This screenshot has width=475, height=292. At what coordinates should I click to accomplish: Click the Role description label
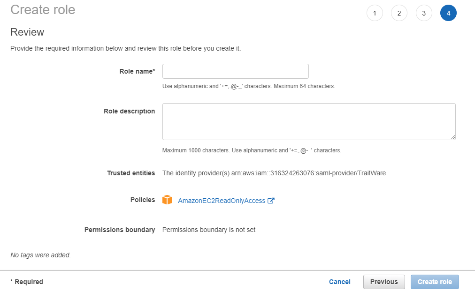pyautogui.click(x=130, y=111)
